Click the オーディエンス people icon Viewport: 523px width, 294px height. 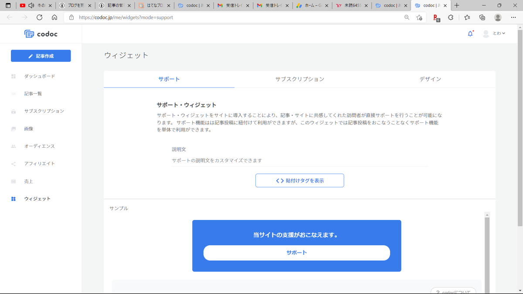coord(14,146)
